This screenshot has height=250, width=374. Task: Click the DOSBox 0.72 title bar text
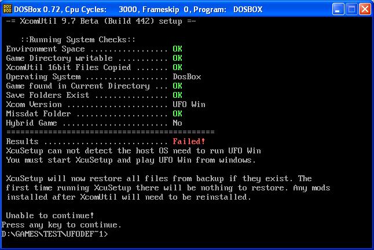138,9
